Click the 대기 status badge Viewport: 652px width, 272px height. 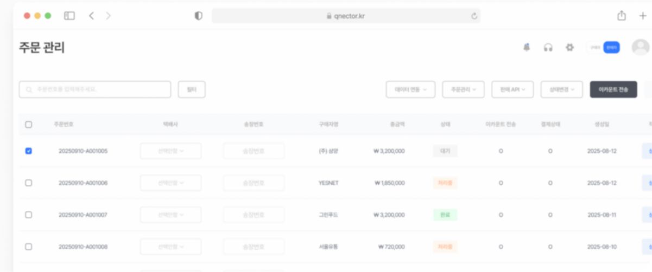click(445, 151)
